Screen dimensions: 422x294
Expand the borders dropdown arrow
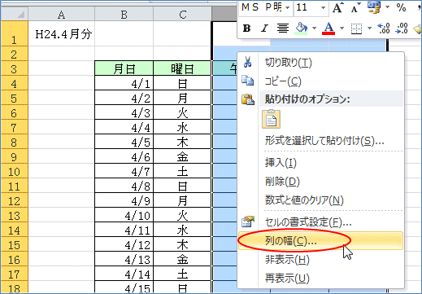click(369, 28)
